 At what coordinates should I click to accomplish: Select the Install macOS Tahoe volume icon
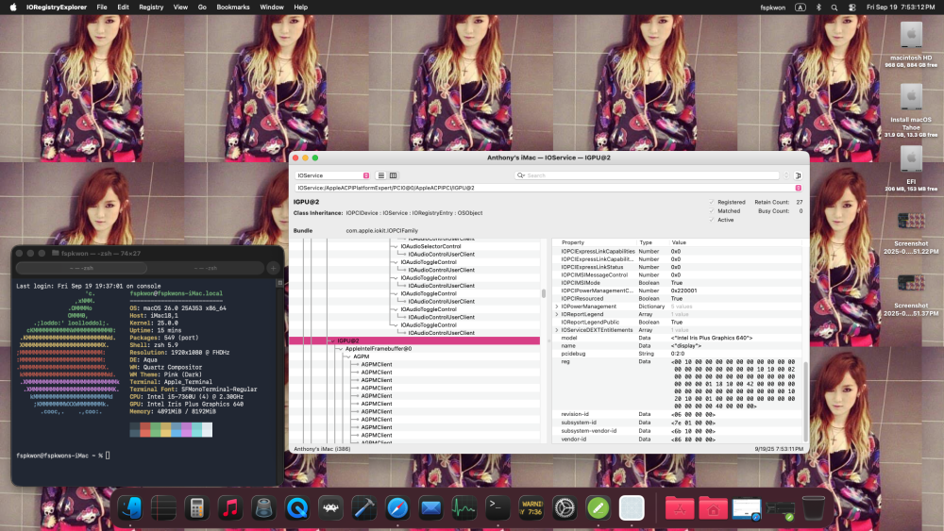point(911,97)
